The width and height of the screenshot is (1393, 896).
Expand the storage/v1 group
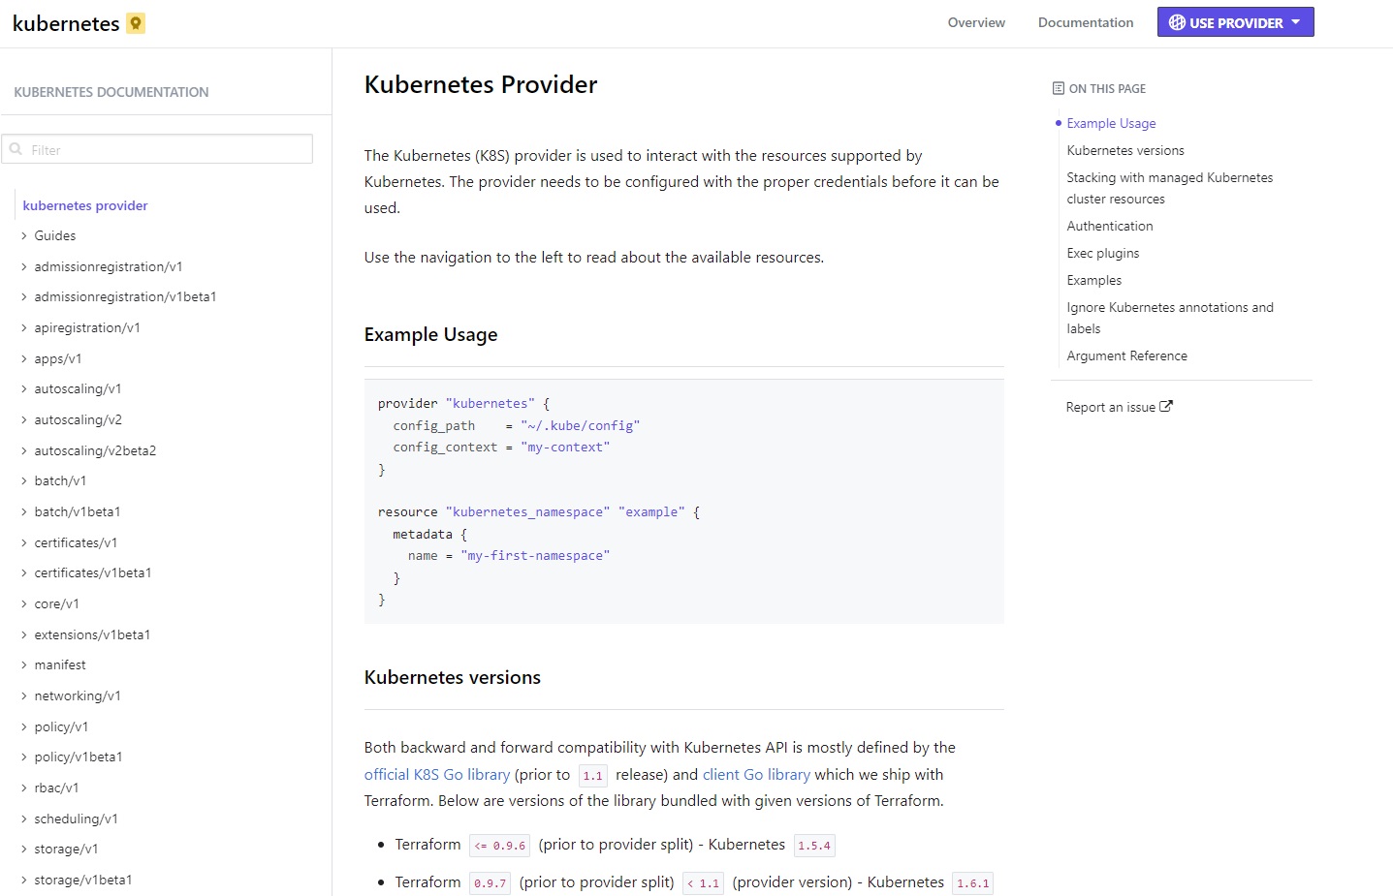(x=24, y=849)
